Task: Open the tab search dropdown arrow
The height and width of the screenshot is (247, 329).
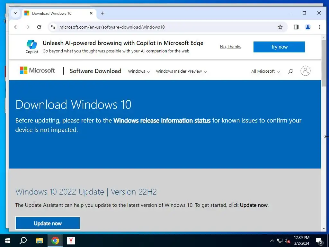Action: pos(15,13)
